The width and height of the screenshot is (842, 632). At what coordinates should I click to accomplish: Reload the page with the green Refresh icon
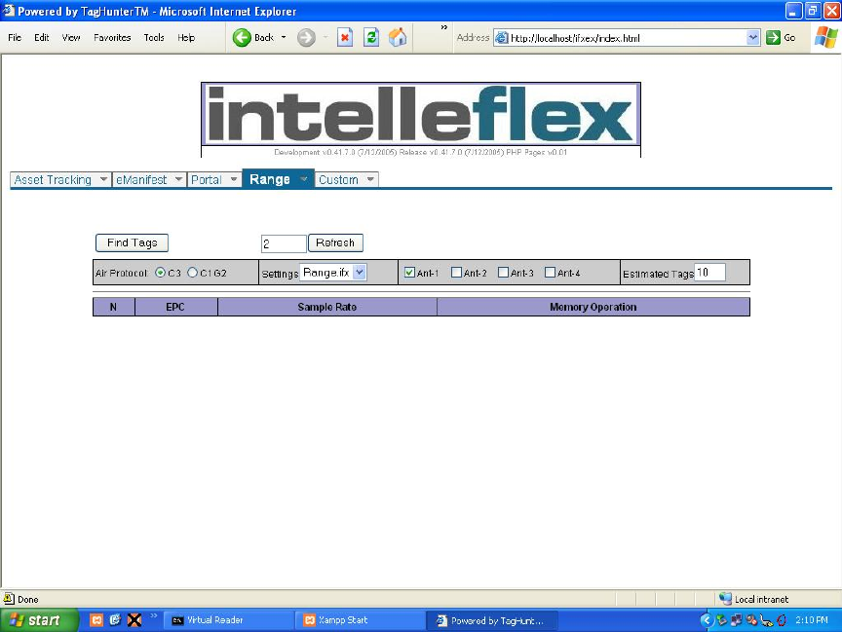[x=371, y=38]
